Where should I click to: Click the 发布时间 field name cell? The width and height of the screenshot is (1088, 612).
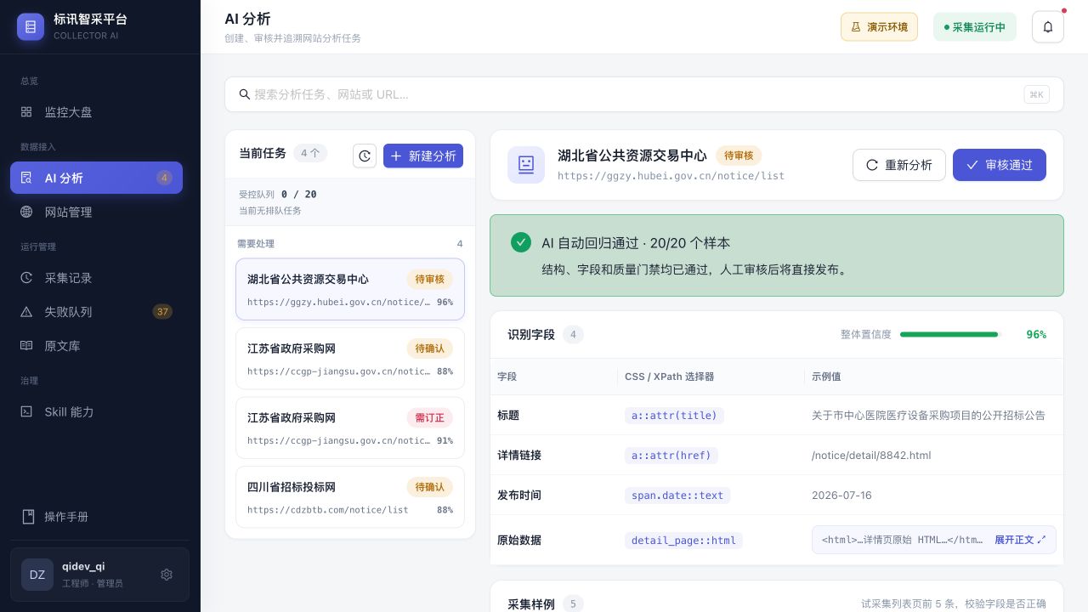coord(519,496)
